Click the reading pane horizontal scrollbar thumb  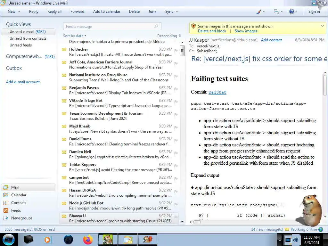click(197, 222)
